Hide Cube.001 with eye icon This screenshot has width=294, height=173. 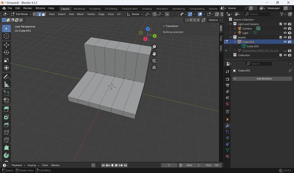pos(285,42)
